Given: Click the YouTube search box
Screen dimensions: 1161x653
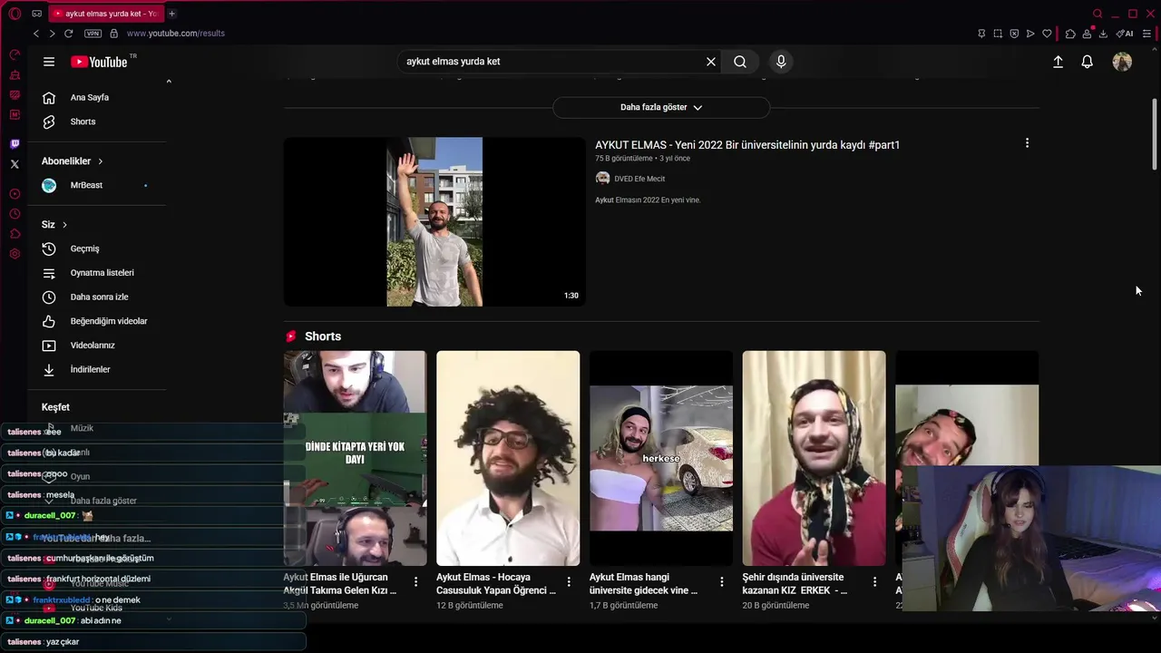Looking at the screenshot, I should click(x=553, y=62).
